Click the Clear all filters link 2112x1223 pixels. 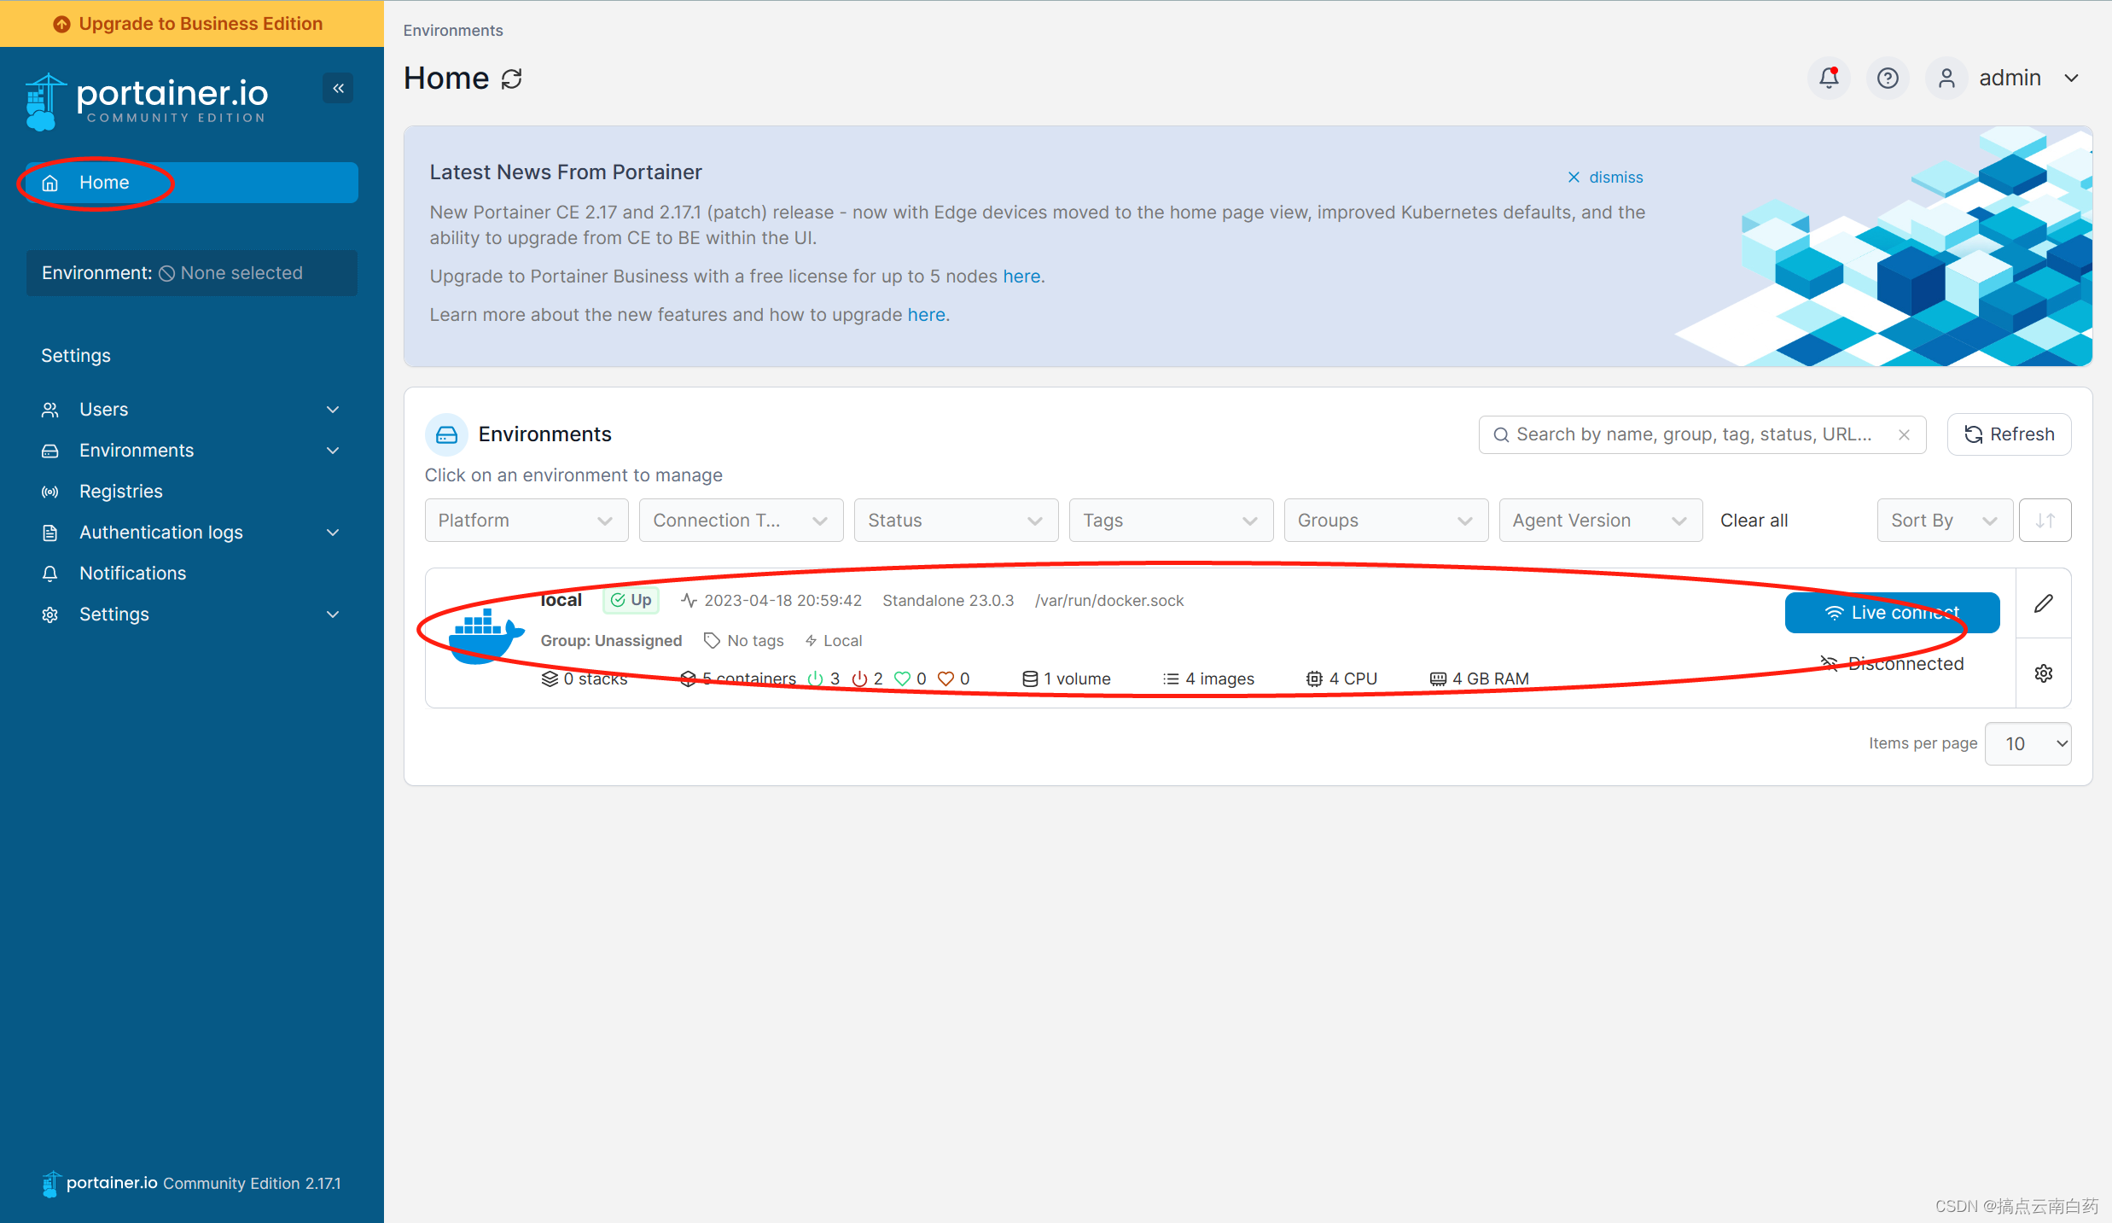click(1754, 521)
